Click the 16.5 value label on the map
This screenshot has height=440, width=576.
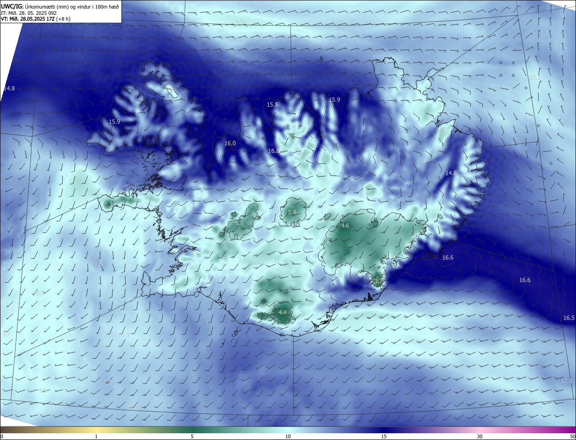(569, 318)
